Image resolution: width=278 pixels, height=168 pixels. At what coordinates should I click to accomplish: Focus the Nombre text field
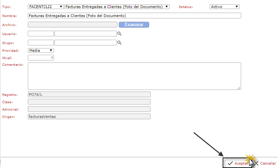click(x=134, y=16)
